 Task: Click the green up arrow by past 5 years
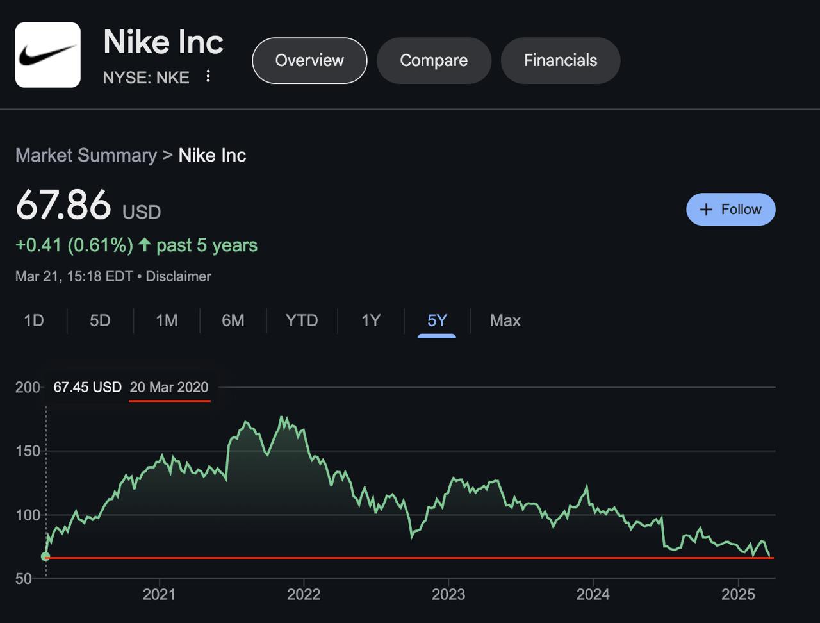(144, 245)
